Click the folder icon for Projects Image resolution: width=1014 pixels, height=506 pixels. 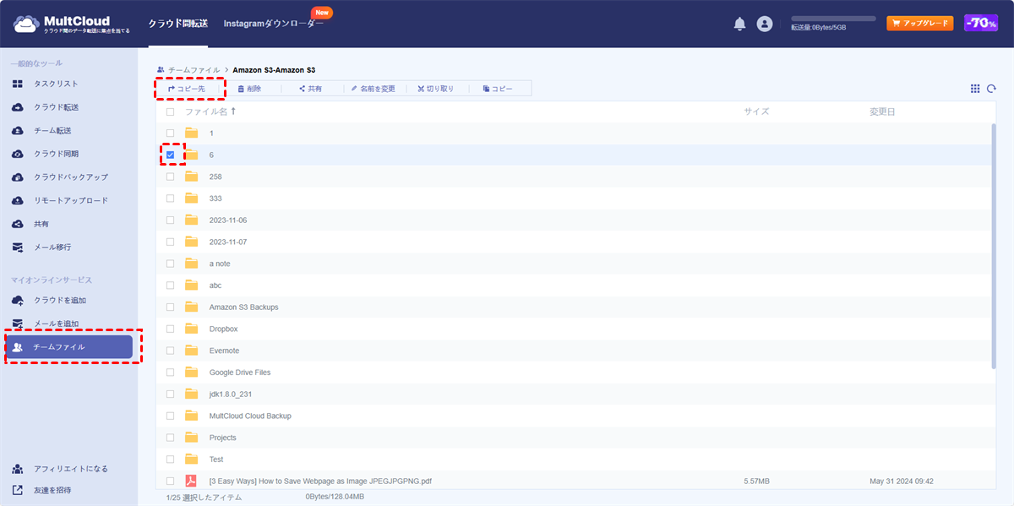click(x=192, y=438)
